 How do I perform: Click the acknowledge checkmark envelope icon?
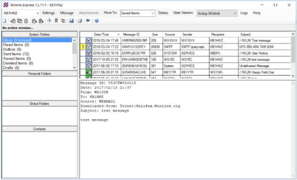pyautogui.click(x=26, y=21)
